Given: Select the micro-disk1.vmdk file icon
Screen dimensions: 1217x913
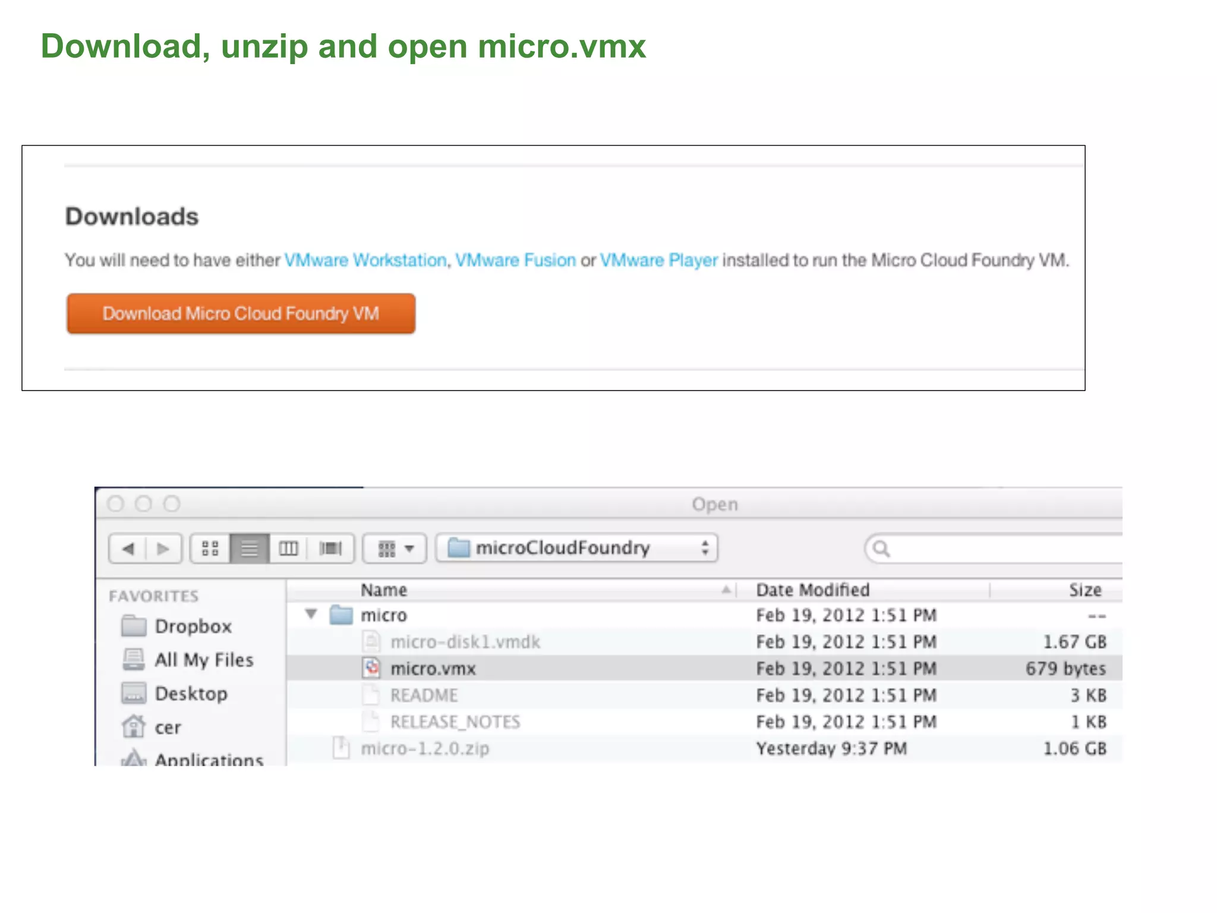Looking at the screenshot, I should click(371, 641).
